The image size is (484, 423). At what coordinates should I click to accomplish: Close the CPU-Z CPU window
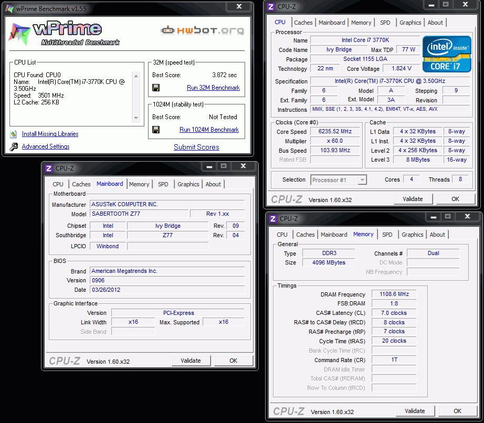point(465,4)
